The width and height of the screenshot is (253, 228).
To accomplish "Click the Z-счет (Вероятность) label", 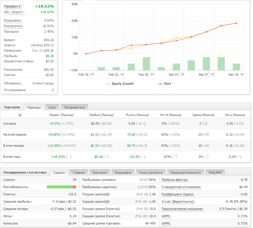I will click(x=178, y=201).
